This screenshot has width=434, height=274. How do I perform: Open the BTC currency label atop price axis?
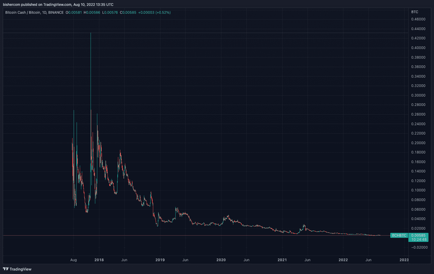click(414, 12)
